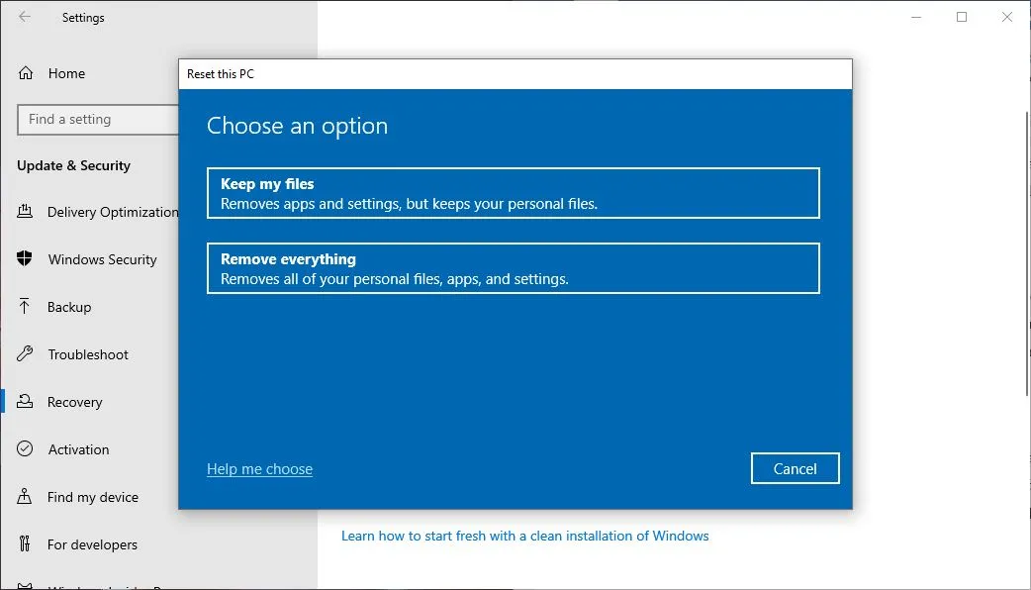Select the Update & Security heading
Image resolution: width=1031 pixels, height=590 pixels.
tap(73, 165)
